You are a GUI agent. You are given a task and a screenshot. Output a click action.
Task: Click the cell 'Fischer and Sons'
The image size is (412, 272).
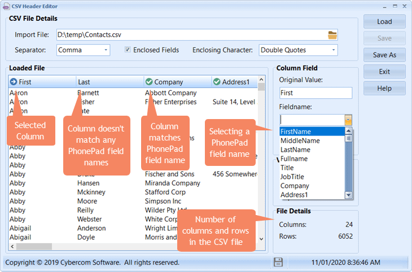coord(169,174)
